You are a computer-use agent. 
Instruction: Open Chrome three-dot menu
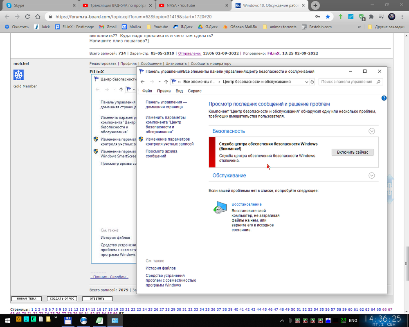pos(402,17)
